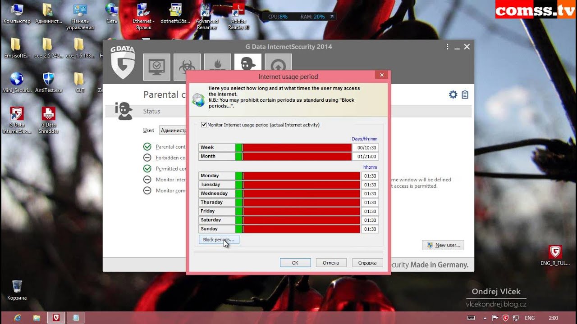This screenshot has width=577, height=324.
Task: Click G Data tray shield icon
Action: coord(505,318)
